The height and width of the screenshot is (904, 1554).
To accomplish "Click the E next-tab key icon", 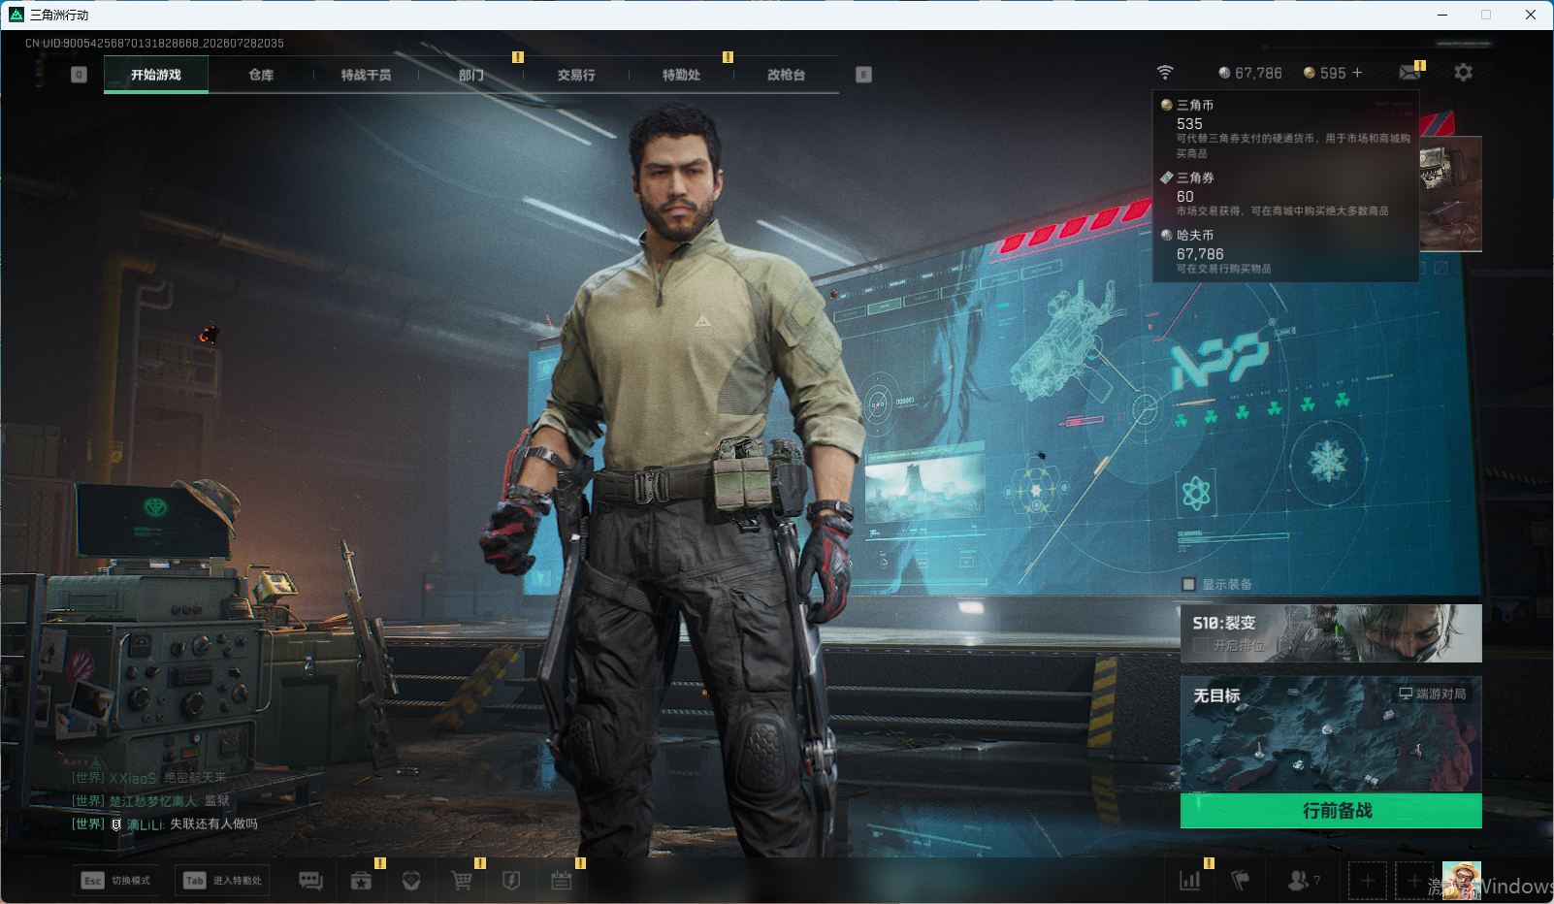I will (863, 75).
